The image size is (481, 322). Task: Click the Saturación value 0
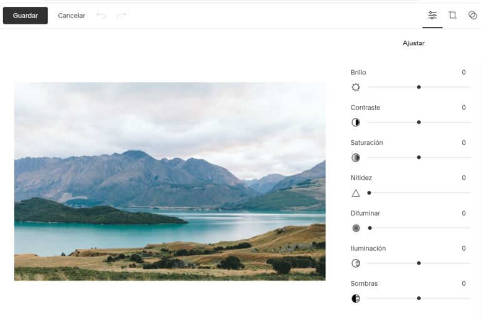(x=464, y=143)
